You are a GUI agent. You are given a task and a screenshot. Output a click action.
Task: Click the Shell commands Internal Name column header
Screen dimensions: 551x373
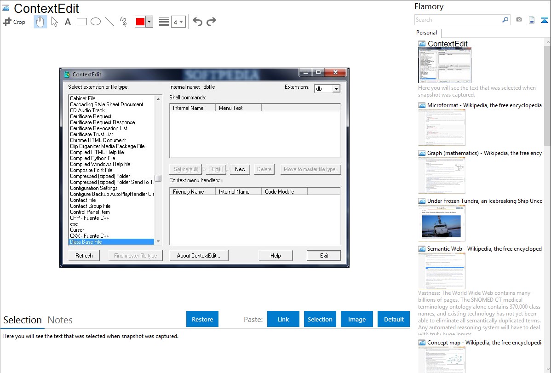click(x=193, y=108)
